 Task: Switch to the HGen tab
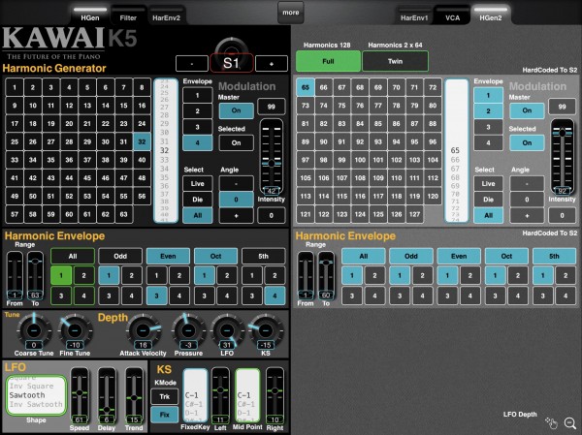90,15
